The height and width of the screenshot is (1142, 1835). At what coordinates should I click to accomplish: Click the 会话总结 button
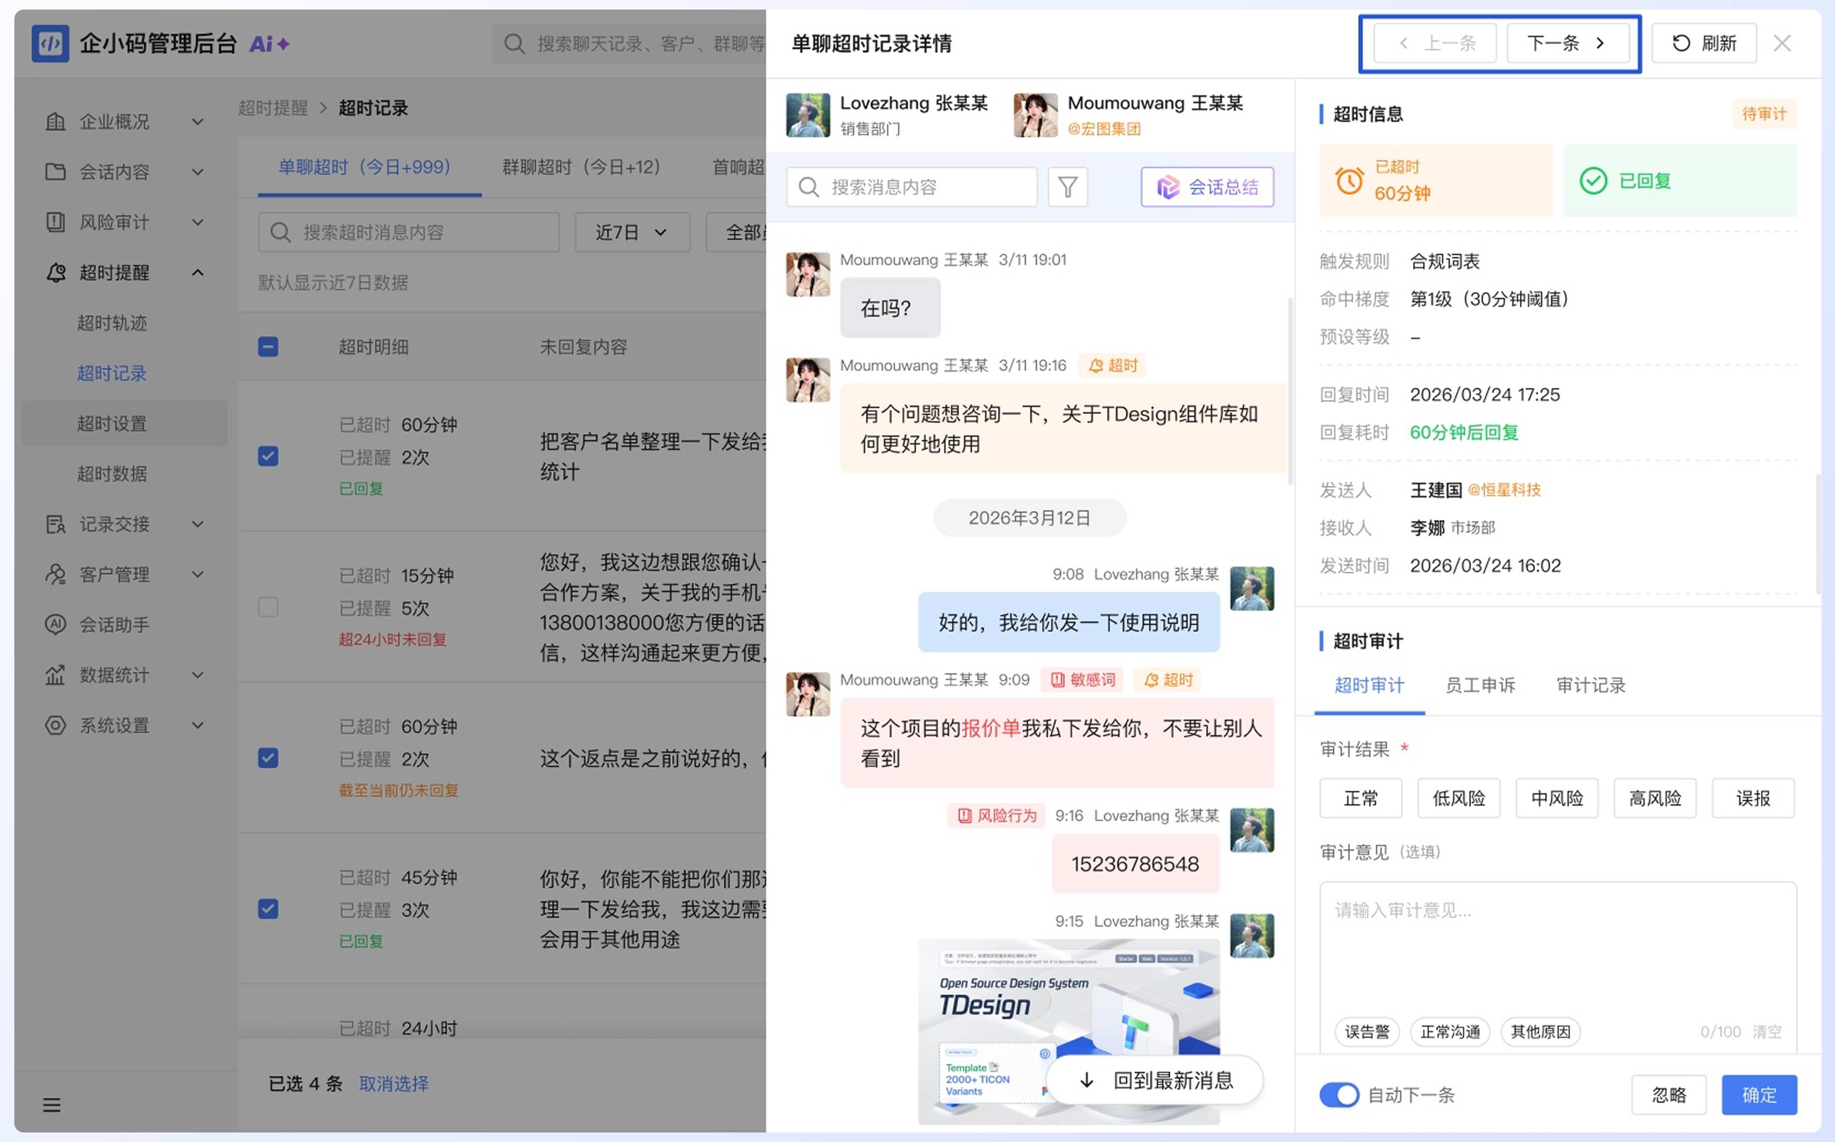click(1207, 186)
